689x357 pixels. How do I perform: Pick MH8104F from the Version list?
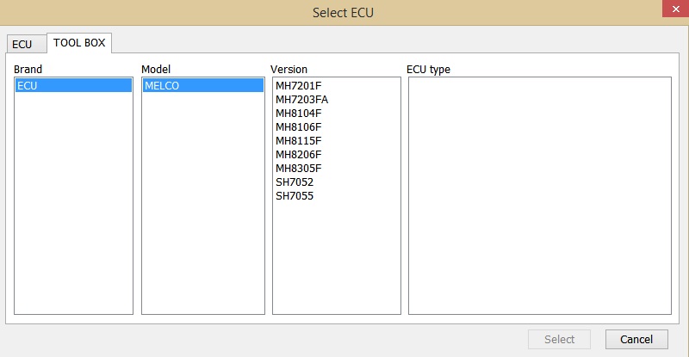pyautogui.click(x=298, y=113)
